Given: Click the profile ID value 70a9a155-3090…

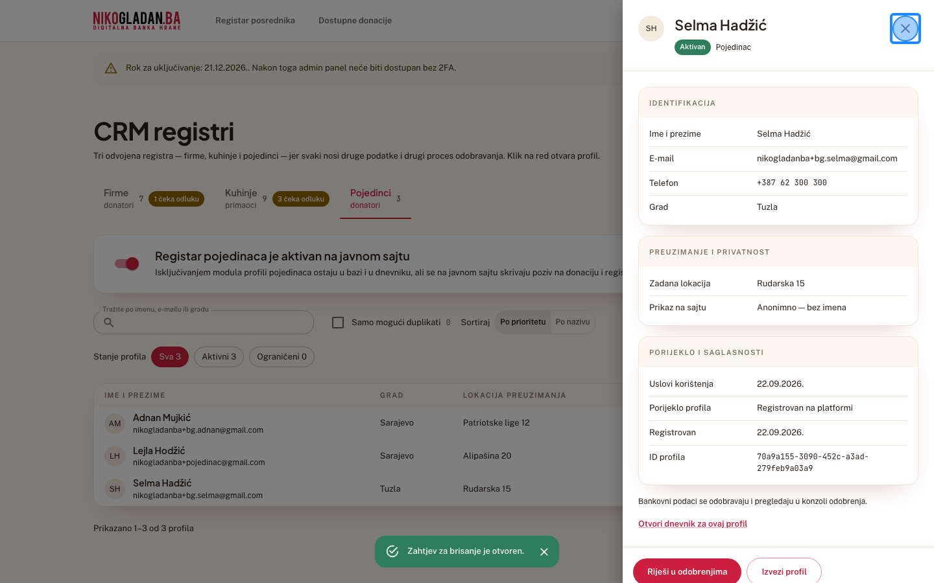Looking at the screenshot, I should 813,463.
